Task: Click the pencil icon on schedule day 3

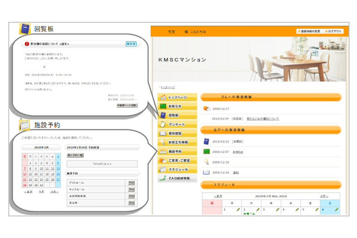Action: [278, 210]
